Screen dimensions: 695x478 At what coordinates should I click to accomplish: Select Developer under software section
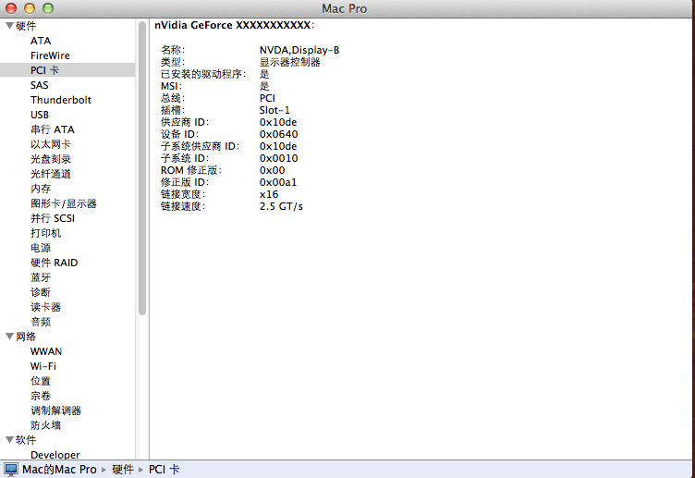55,455
